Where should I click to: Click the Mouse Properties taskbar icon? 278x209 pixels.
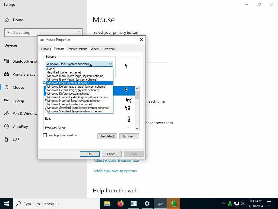coord(160,204)
